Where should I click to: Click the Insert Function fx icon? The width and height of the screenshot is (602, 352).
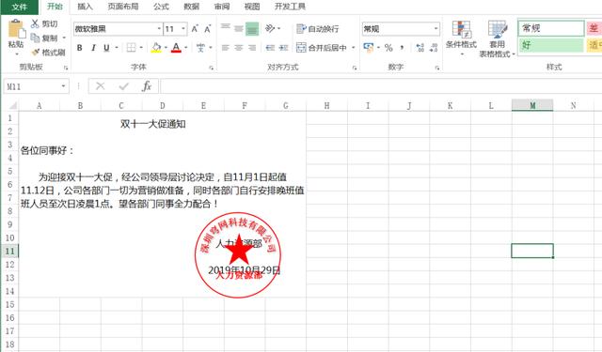click(x=147, y=86)
